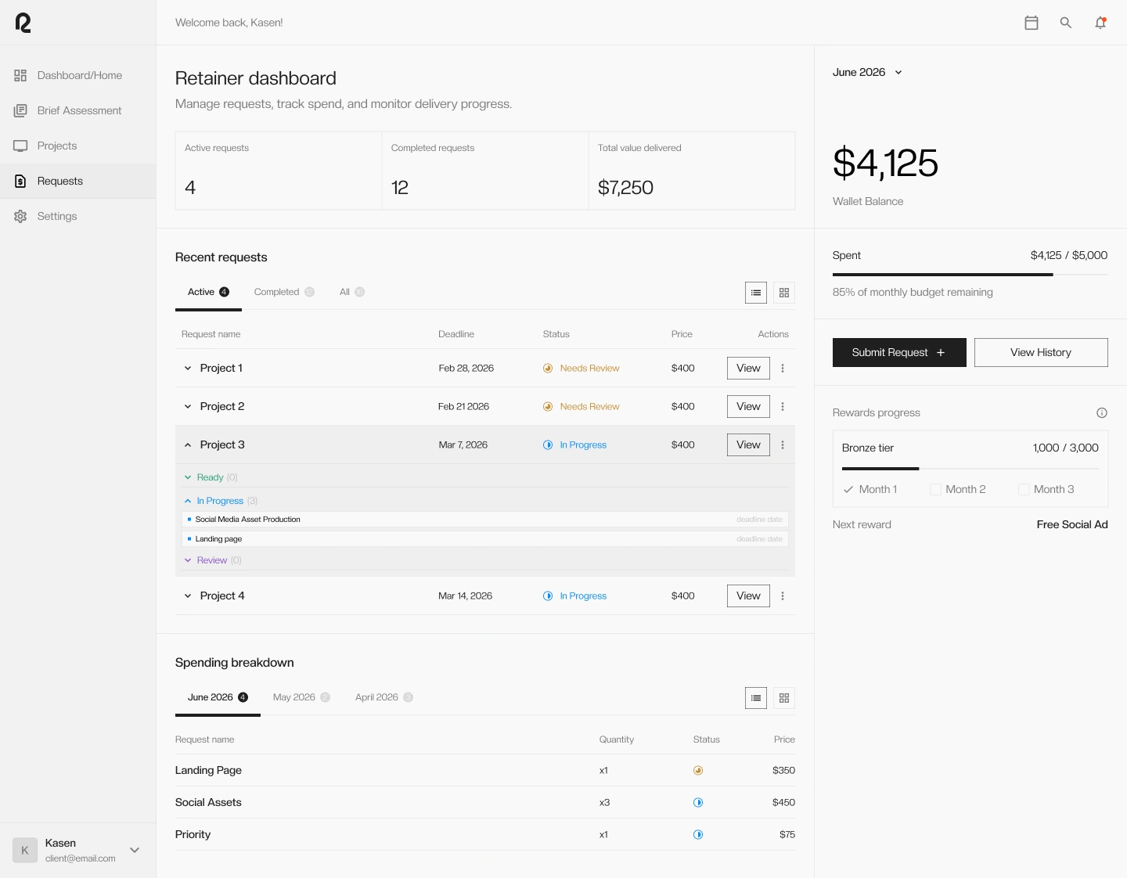1127x878 pixels.
Task: Expand the Project 1 row
Action: tap(188, 369)
